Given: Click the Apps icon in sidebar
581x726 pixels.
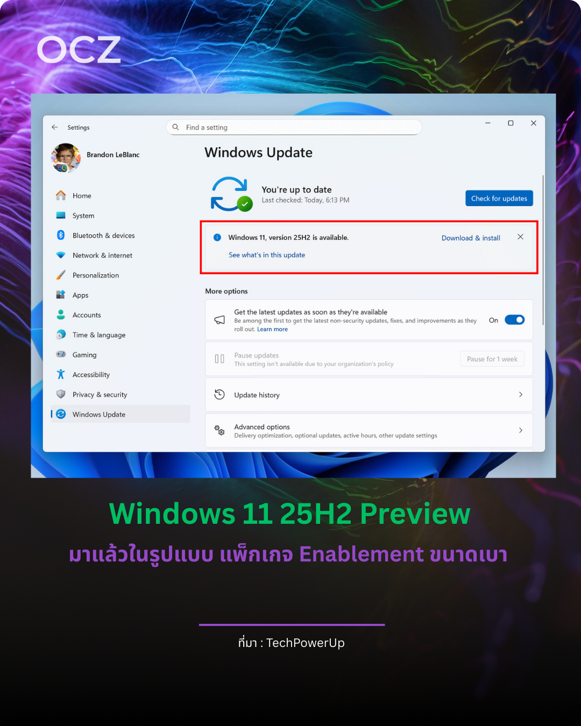Looking at the screenshot, I should 61,295.
